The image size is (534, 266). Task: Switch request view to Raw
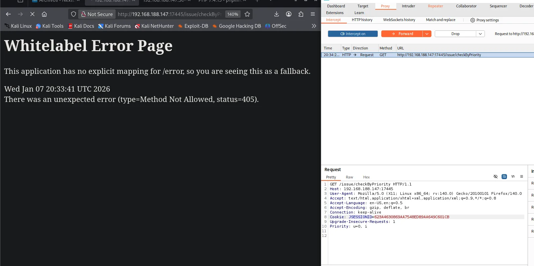349,177
